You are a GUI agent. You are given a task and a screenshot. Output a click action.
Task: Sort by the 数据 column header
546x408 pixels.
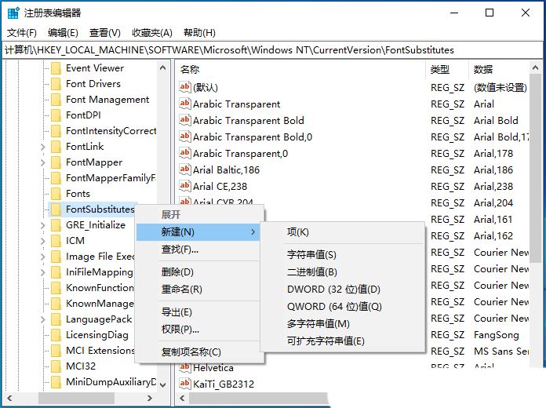[500, 70]
